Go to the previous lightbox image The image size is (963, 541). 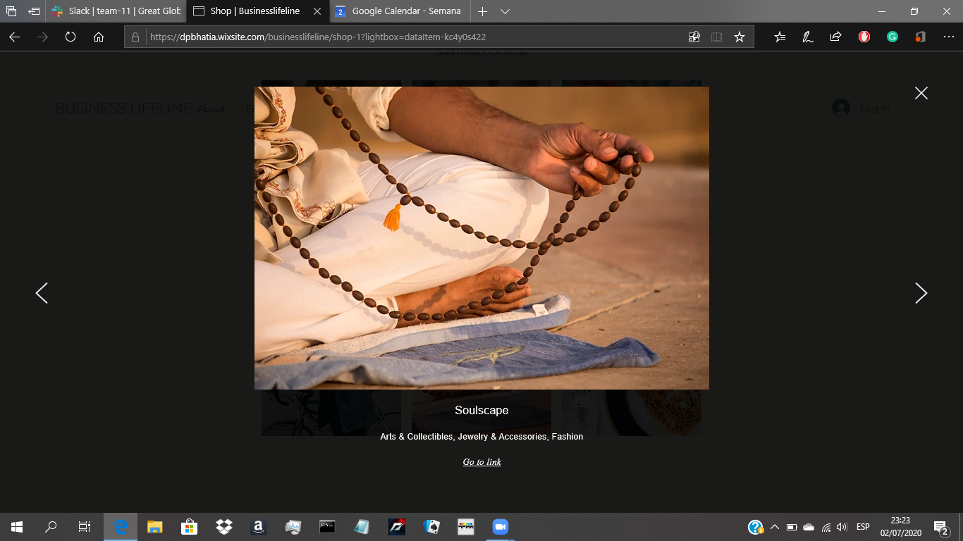[42, 293]
